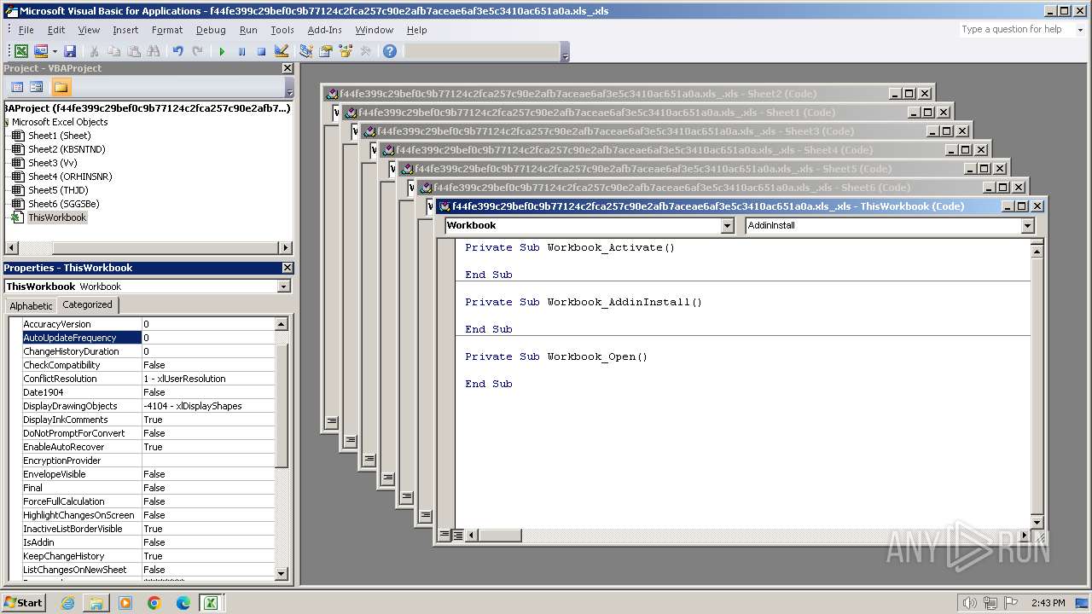Open Object Browser toolbar icon

point(346,51)
